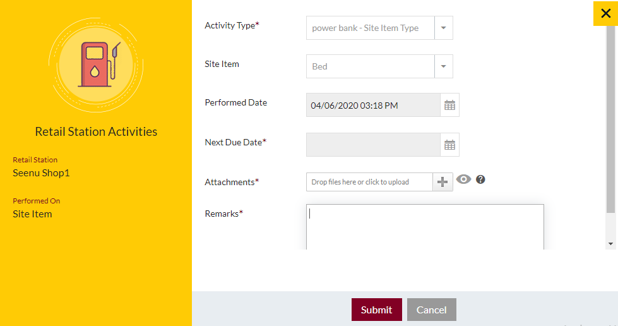This screenshot has height=326, width=618.
Task: Click the plus icon to add attachment
Action: pyautogui.click(x=443, y=182)
